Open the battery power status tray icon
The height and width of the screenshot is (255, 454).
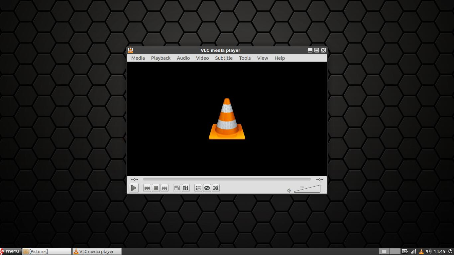(x=405, y=251)
